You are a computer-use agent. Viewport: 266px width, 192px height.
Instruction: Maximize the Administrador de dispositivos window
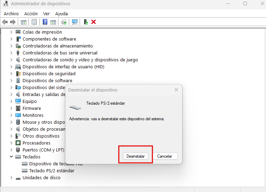[245, 3]
